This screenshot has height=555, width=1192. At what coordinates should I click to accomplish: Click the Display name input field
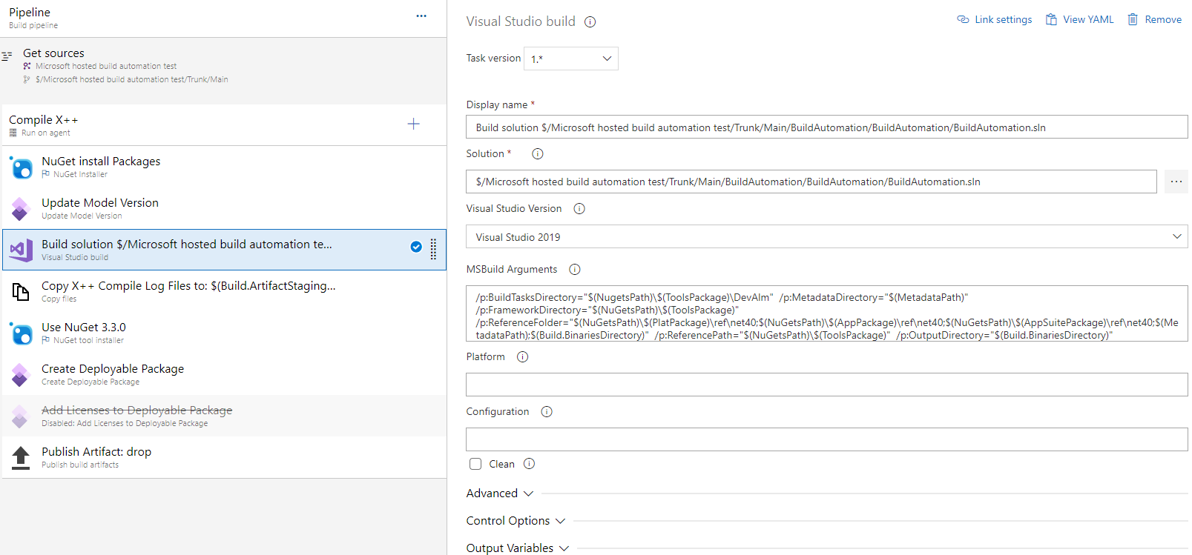pos(827,127)
